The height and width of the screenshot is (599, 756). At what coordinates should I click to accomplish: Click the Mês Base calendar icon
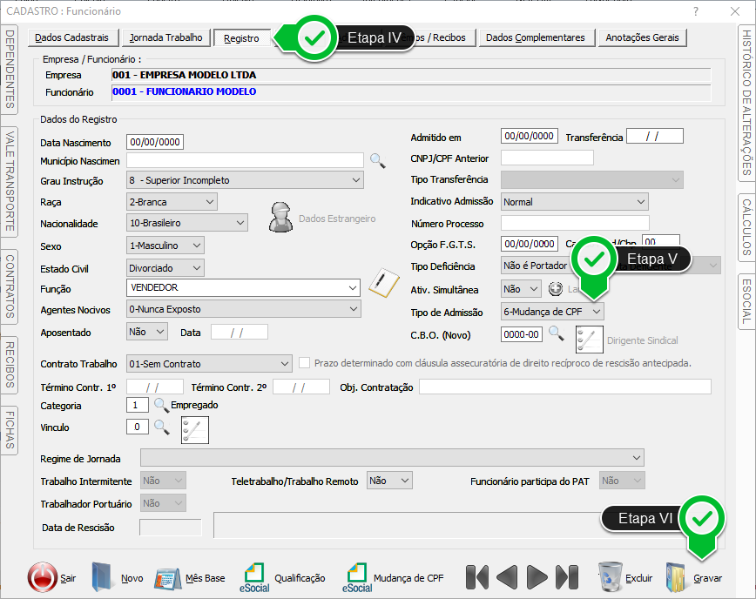(167, 578)
